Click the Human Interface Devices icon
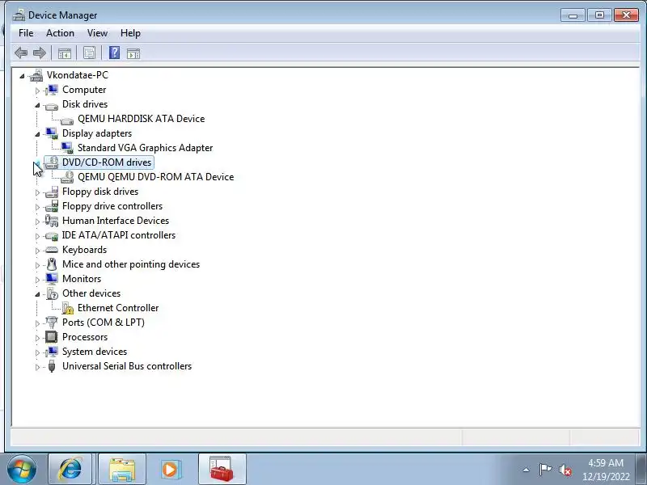The height and width of the screenshot is (485, 647). 52,221
